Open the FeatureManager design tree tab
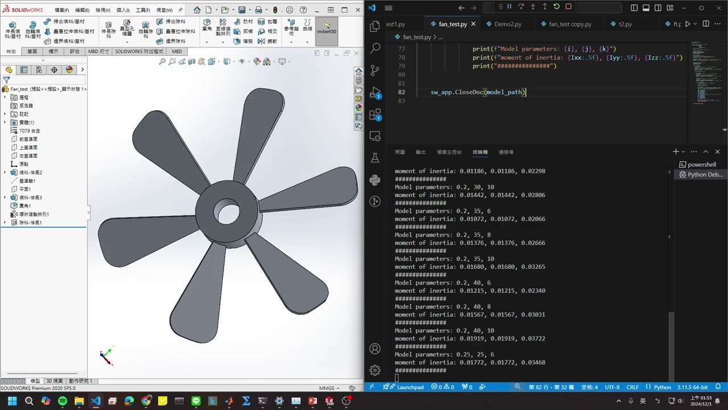728x410 pixels. (9, 69)
